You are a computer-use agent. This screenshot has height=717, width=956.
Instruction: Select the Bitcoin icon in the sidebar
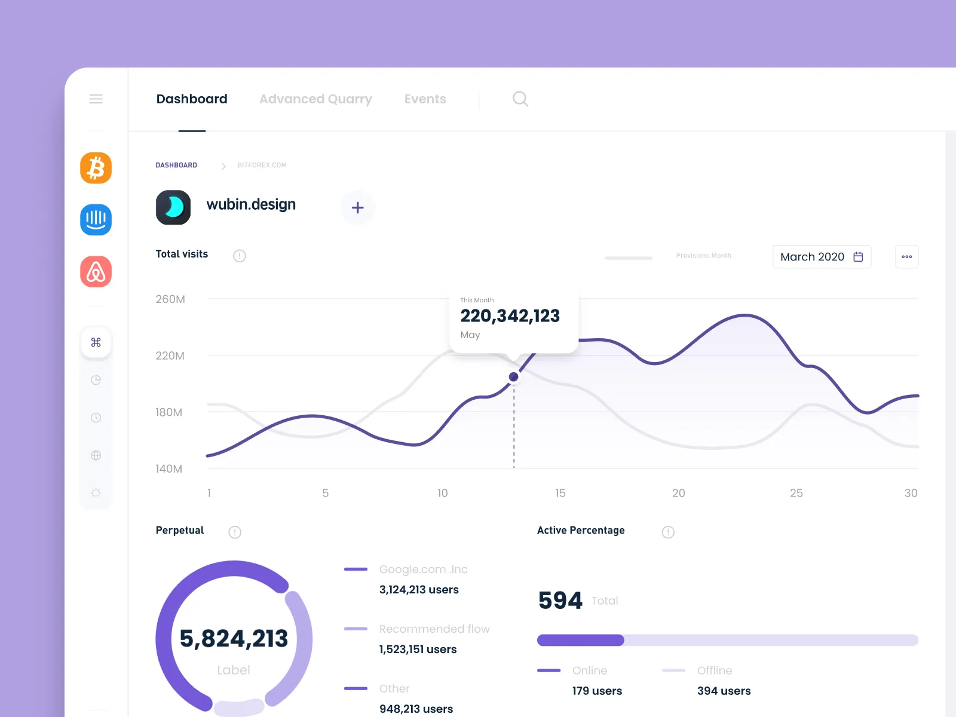pos(96,168)
